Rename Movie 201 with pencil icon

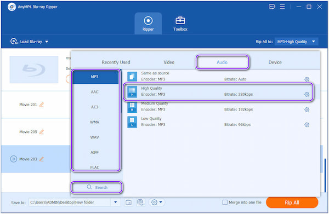[x=42, y=105]
